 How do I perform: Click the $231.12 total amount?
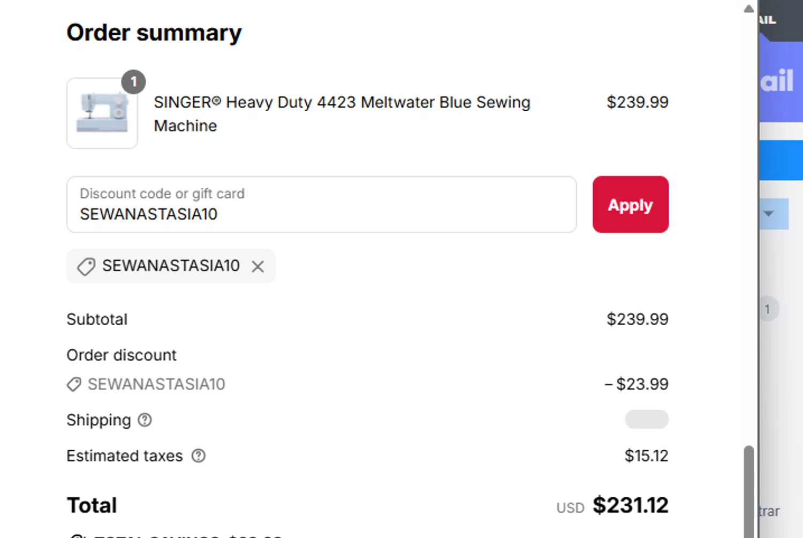pos(630,505)
